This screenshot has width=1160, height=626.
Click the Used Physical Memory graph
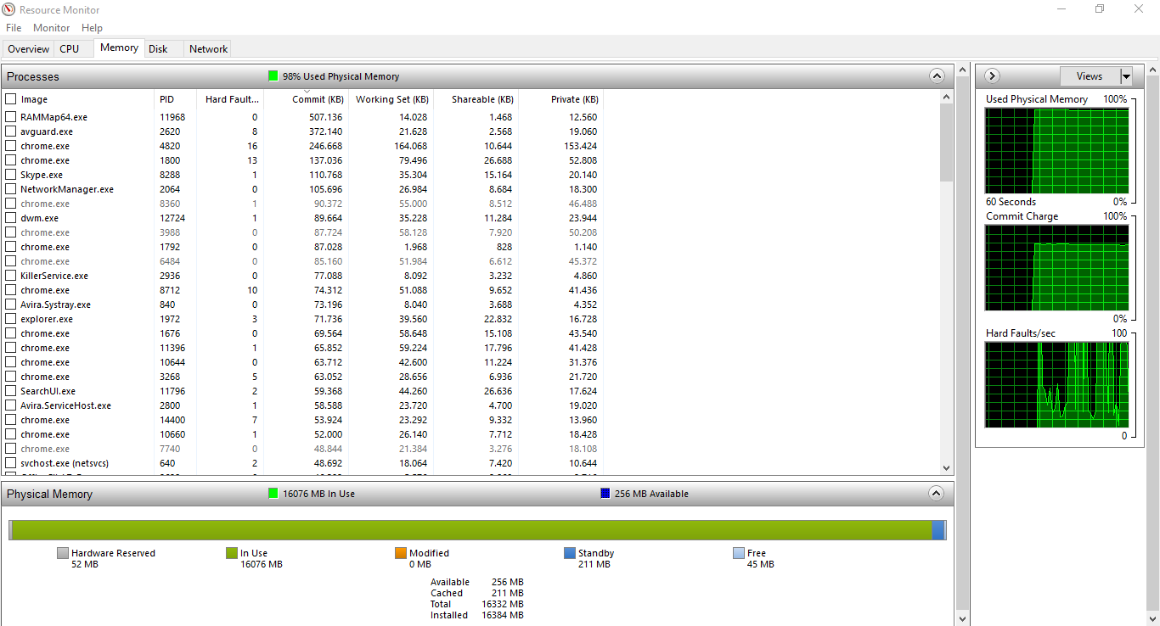coord(1056,150)
